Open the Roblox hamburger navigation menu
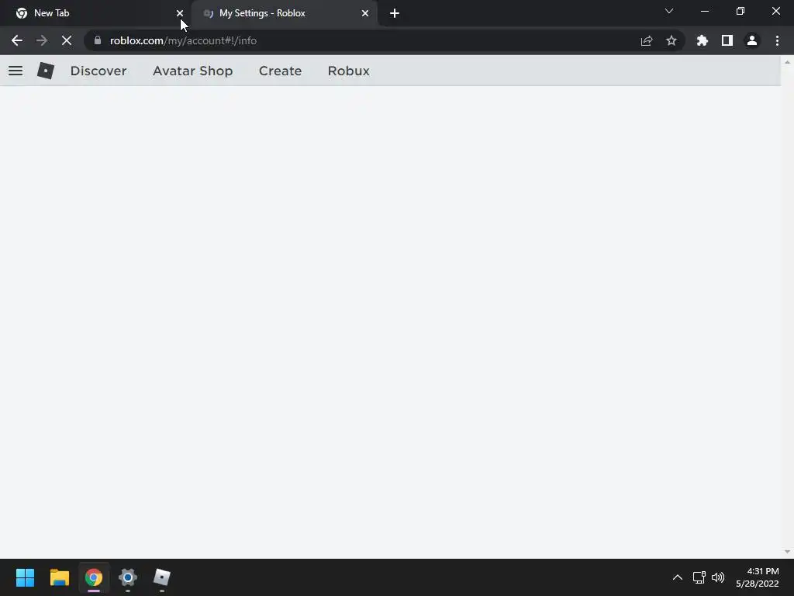The height and width of the screenshot is (596, 794). point(16,71)
